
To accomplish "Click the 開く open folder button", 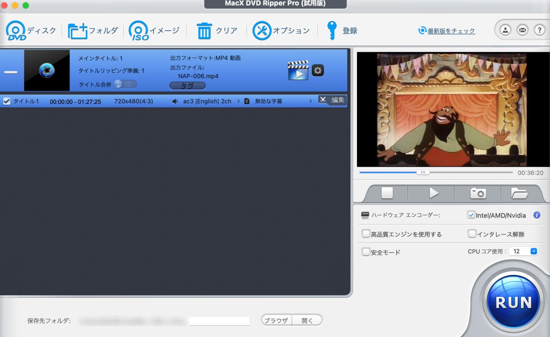I will (x=307, y=320).
